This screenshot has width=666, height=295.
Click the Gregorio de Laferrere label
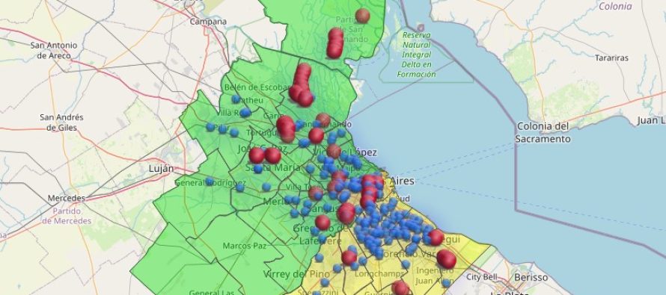coord(321,235)
